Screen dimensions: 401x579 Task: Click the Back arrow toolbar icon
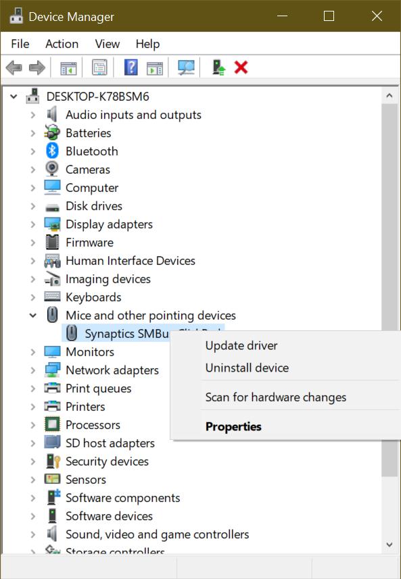click(x=14, y=68)
